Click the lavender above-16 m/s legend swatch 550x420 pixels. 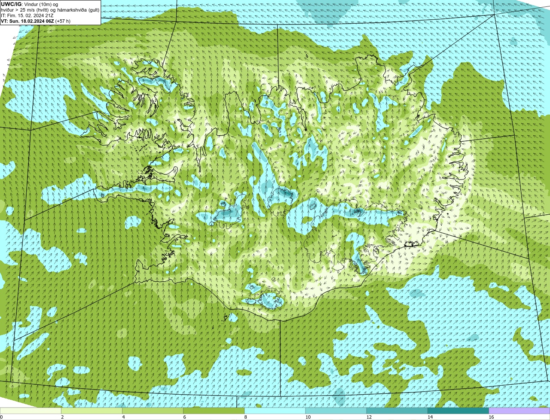(519, 411)
